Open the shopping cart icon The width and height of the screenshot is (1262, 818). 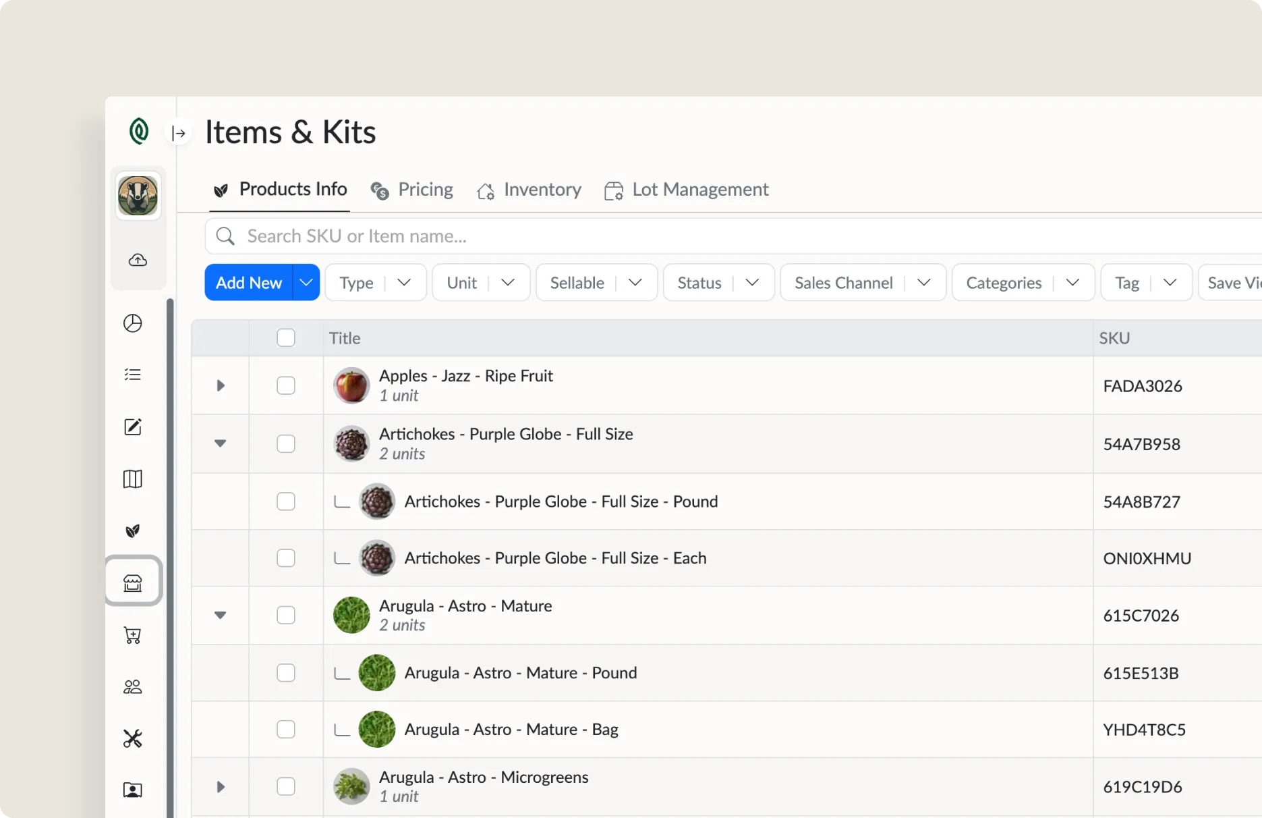(x=133, y=635)
